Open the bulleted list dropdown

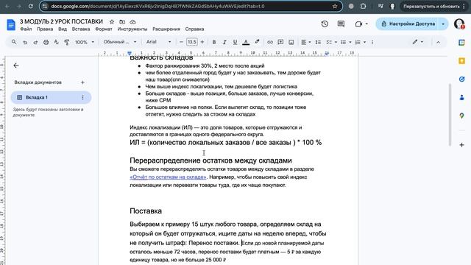pos(346,43)
